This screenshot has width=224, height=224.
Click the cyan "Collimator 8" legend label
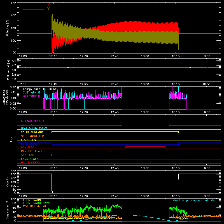(31, 92)
